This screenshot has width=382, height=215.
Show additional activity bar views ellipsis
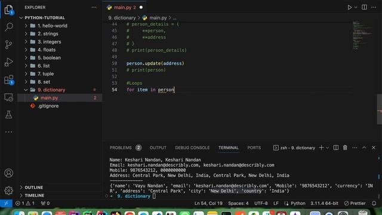(9, 132)
